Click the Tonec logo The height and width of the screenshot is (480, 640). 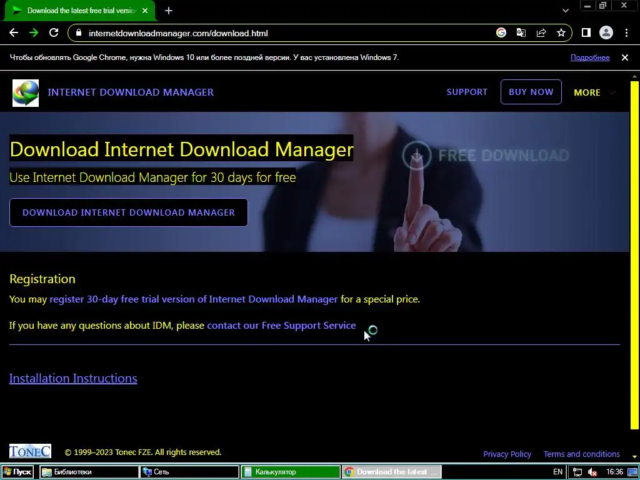click(x=30, y=451)
